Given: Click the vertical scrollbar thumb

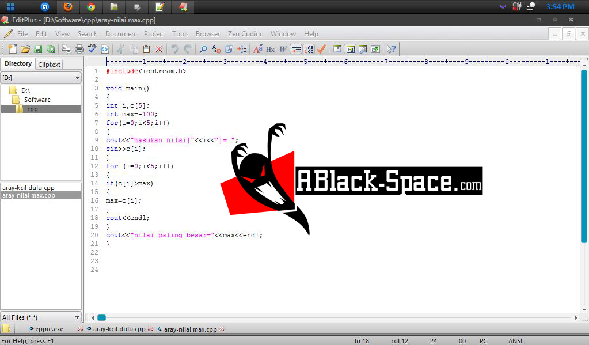Looking at the screenshot, I should click(x=584, y=156).
